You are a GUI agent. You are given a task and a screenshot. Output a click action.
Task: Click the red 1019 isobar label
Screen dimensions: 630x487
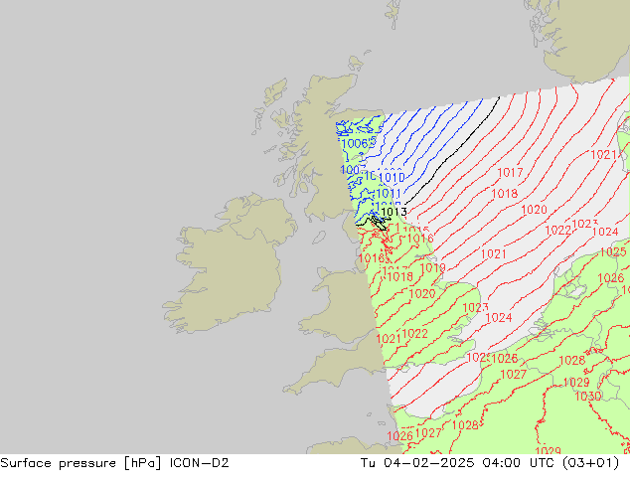pyautogui.click(x=432, y=268)
